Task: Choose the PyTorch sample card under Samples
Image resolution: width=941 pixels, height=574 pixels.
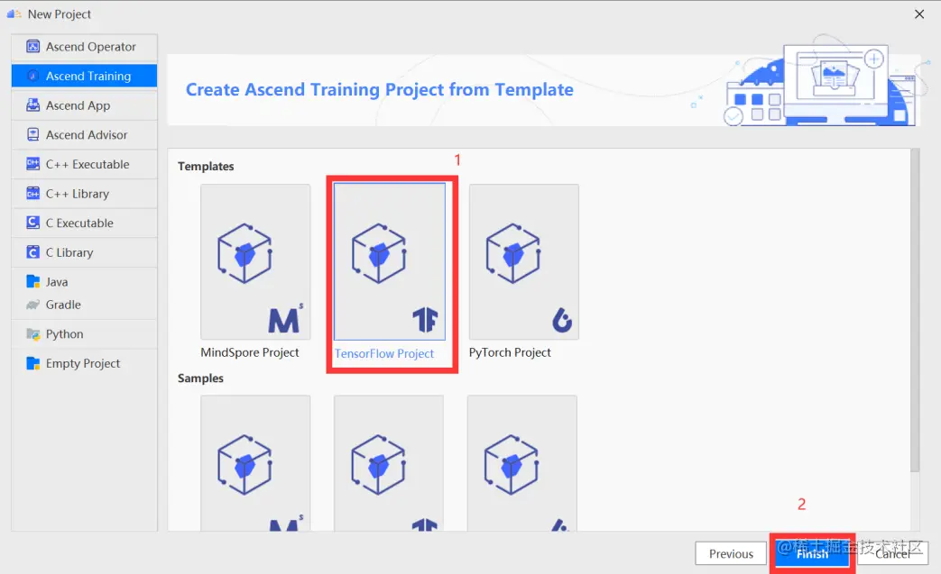Action: pyautogui.click(x=522, y=463)
